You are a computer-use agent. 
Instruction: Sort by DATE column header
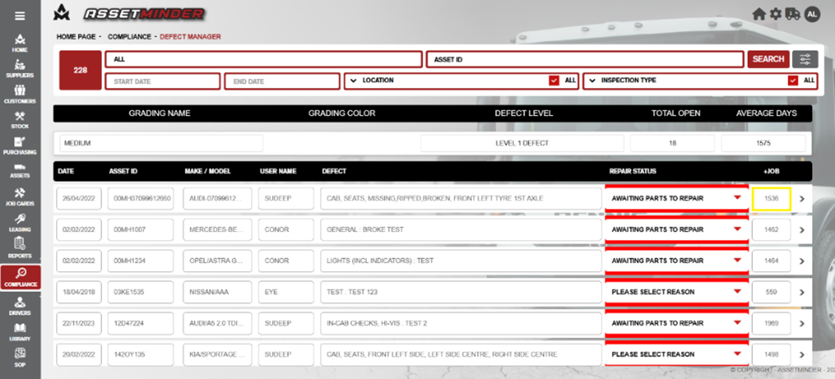[x=66, y=172]
